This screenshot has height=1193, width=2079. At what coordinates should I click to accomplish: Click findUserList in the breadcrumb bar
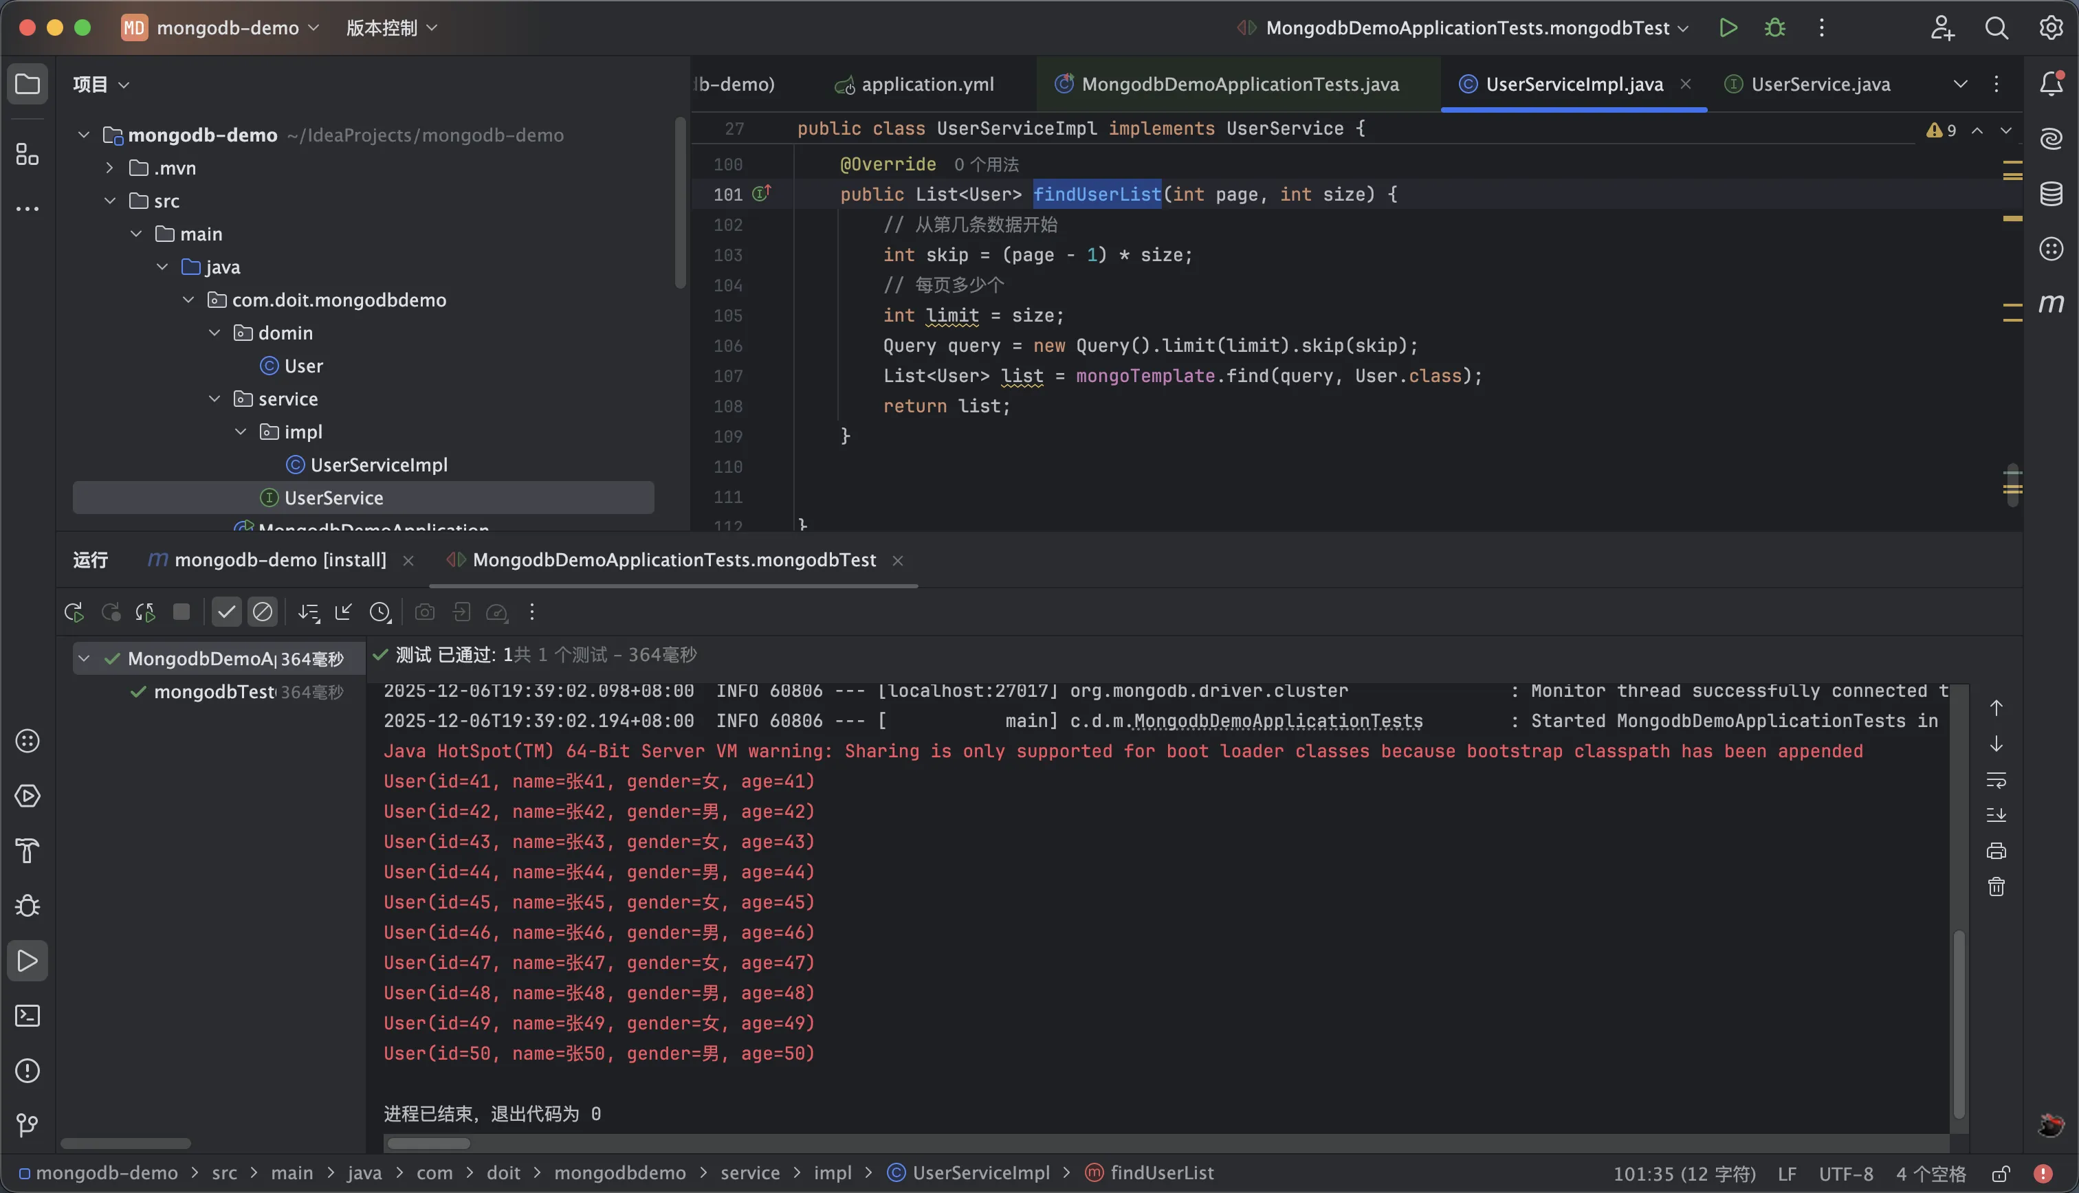pyautogui.click(x=1161, y=1172)
